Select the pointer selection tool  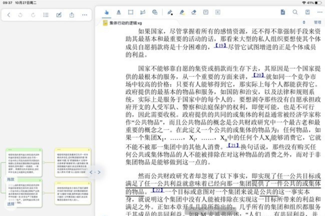[106, 12]
